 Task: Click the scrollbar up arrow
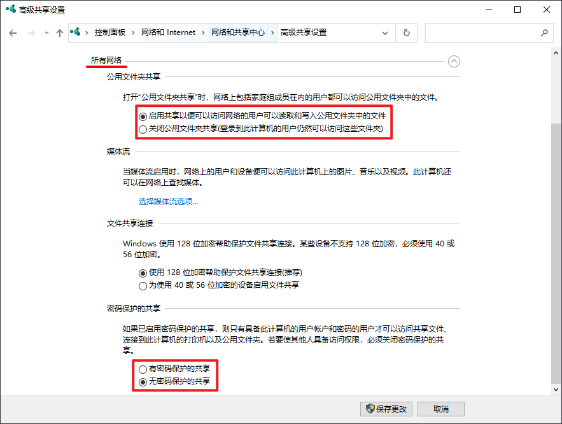(x=556, y=53)
